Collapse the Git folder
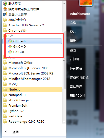The width and height of the screenshot is (104, 138). pyautogui.click(x=32, y=36)
